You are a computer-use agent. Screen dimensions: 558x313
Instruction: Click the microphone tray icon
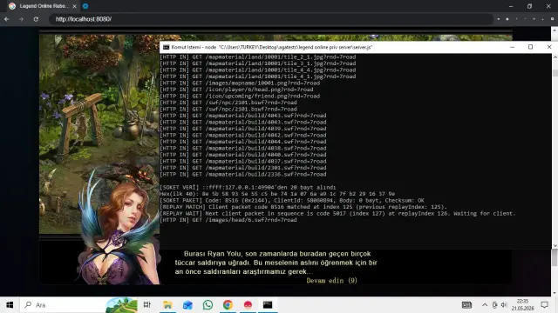click(494, 305)
